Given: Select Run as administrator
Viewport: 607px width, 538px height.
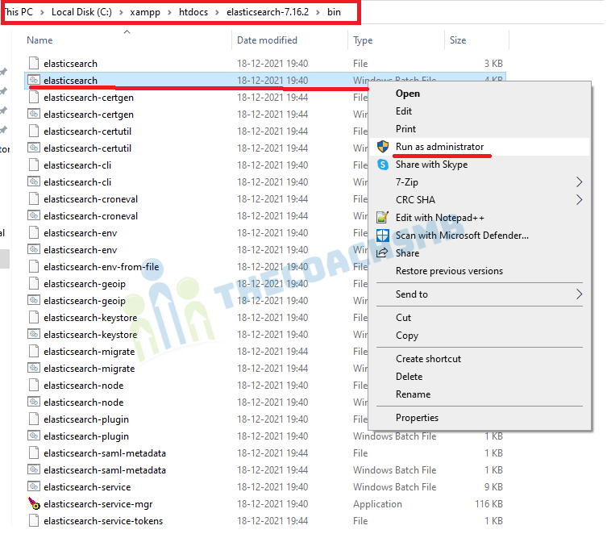Looking at the screenshot, I should coord(440,147).
